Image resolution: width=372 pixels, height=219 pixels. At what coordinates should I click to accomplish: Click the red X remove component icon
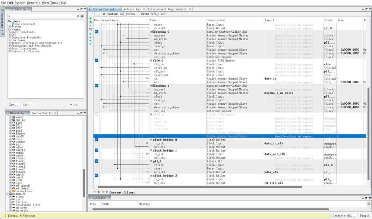point(90,26)
